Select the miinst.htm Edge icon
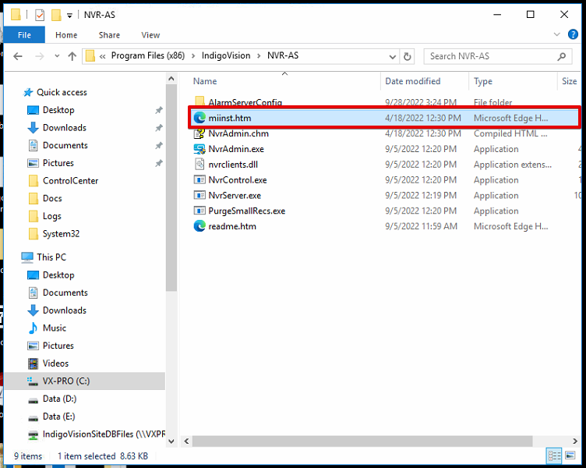The height and width of the screenshot is (468, 586). 199,118
